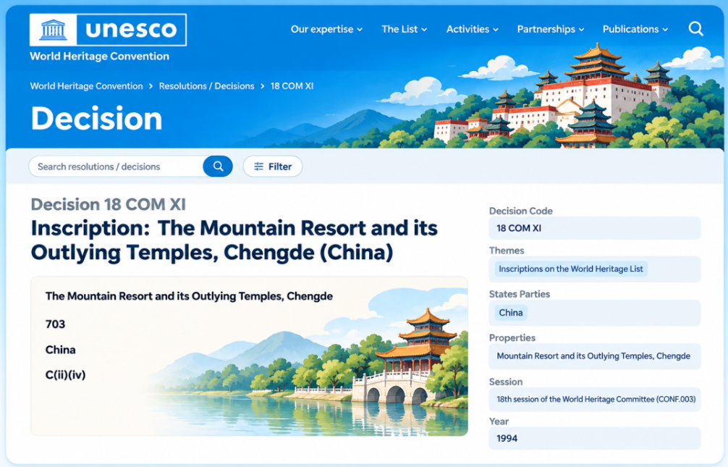This screenshot has height=467, width=728.
Task: Click the 18 COM XI breadcrumb
Action: coord(292,86)
